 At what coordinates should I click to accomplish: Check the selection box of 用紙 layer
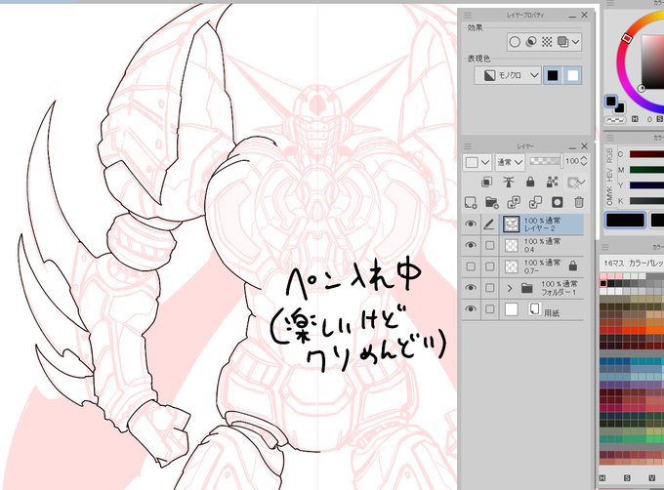pyautogui.click(x=489, y=308)
